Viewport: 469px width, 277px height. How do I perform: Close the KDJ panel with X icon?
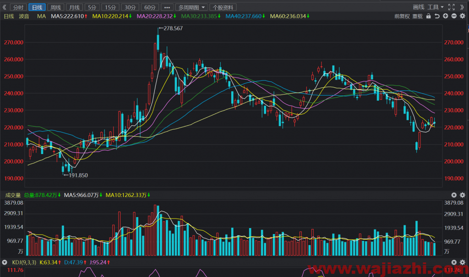coord(454,262)
